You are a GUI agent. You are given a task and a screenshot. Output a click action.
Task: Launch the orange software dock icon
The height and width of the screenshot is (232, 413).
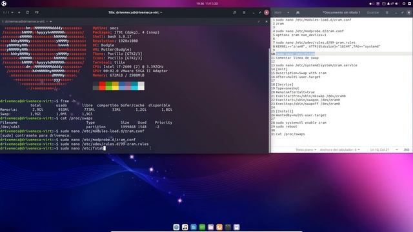coord(219,227)
